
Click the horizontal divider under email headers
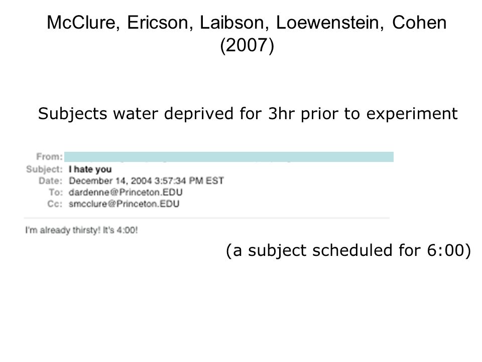pos(206,218)
